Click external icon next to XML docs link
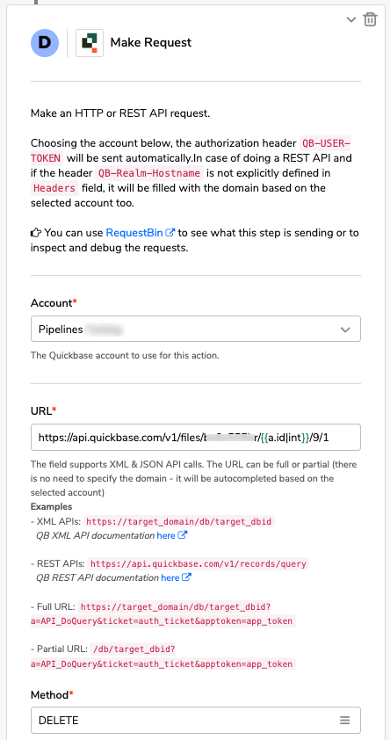Image resolution: width=390 pixels, height=740 pixels. point(182,535)
